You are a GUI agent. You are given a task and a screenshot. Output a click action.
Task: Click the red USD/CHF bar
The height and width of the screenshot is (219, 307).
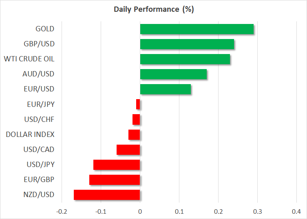pyautogui.click(x=136, y=119)
